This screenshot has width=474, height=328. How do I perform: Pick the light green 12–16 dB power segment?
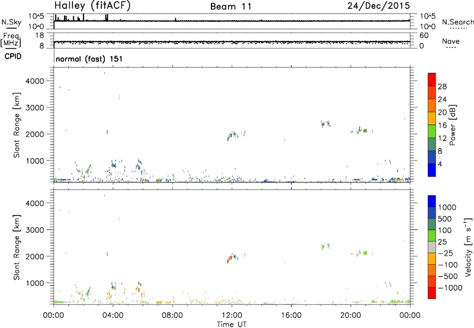point(432,131)
